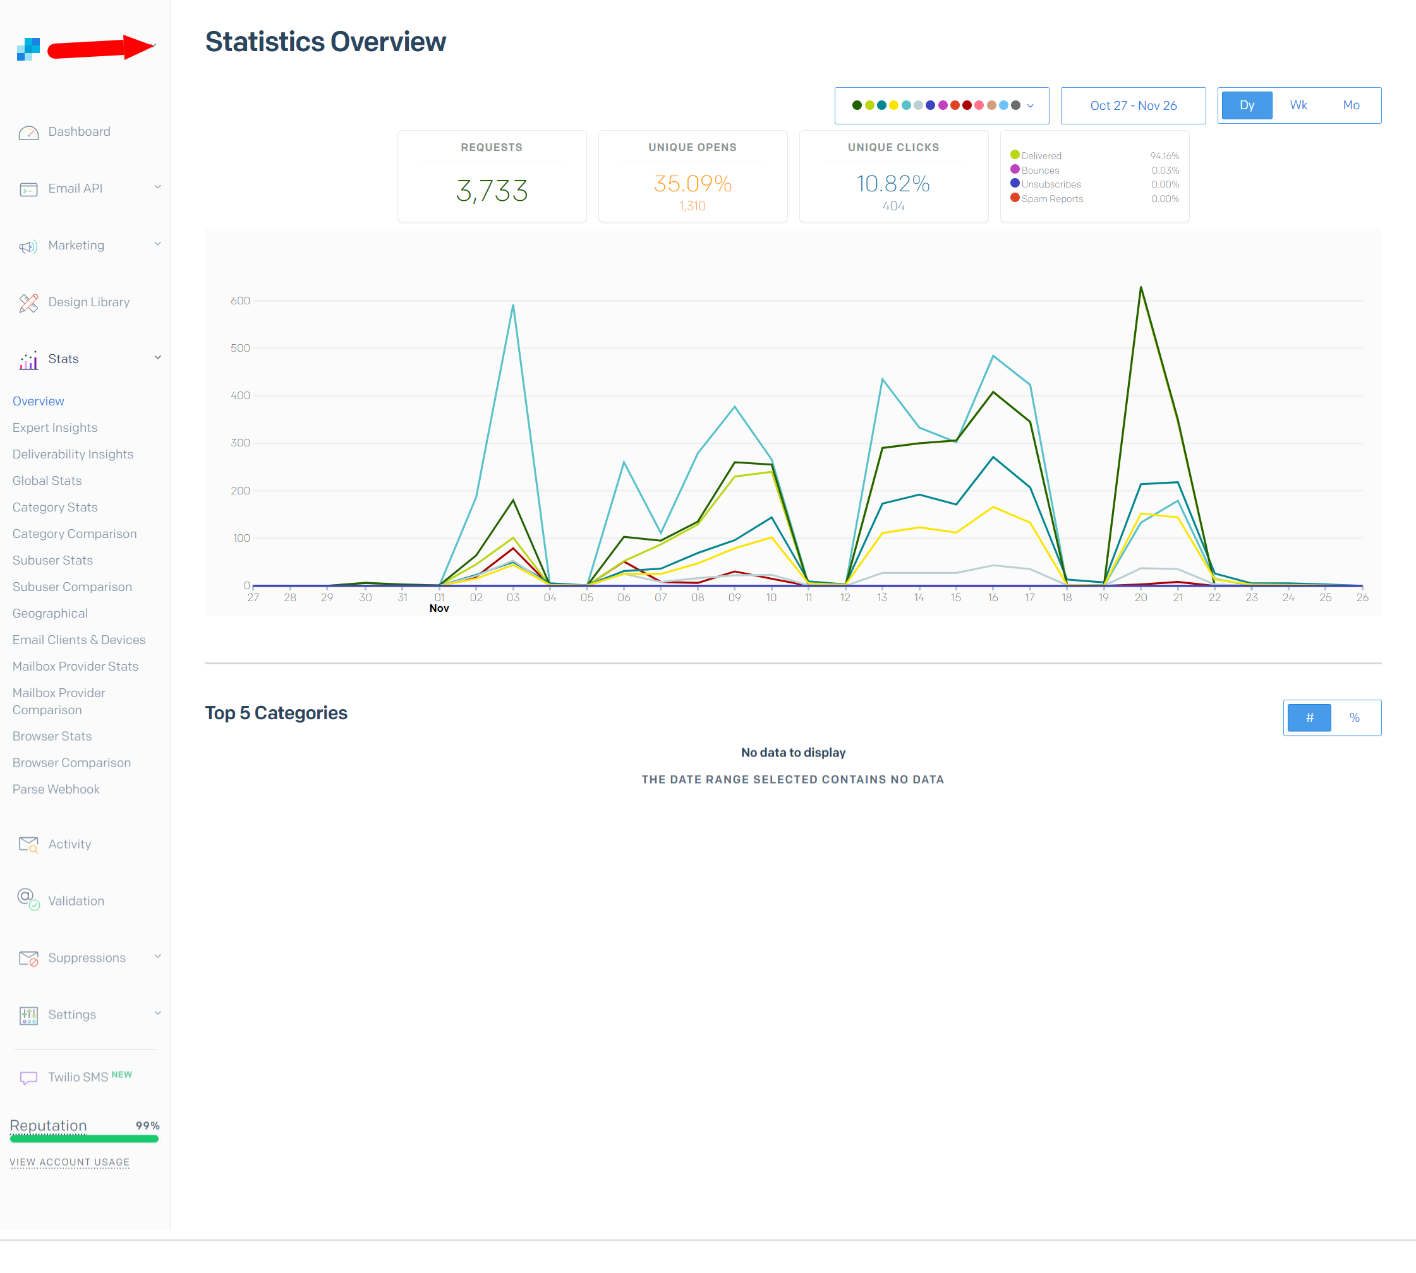Viewport: 1416px width, 1273px height.
Task: Open Parse Webhook stats
Action: [56, 790]
